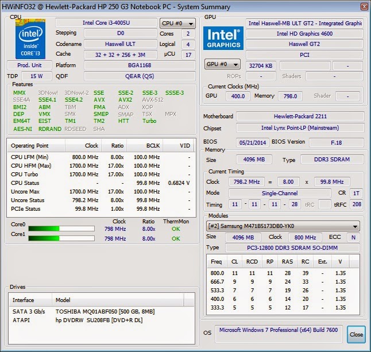Click the Close button
The width and height of the screenshot is (371, 352).
tap(356, 334)
